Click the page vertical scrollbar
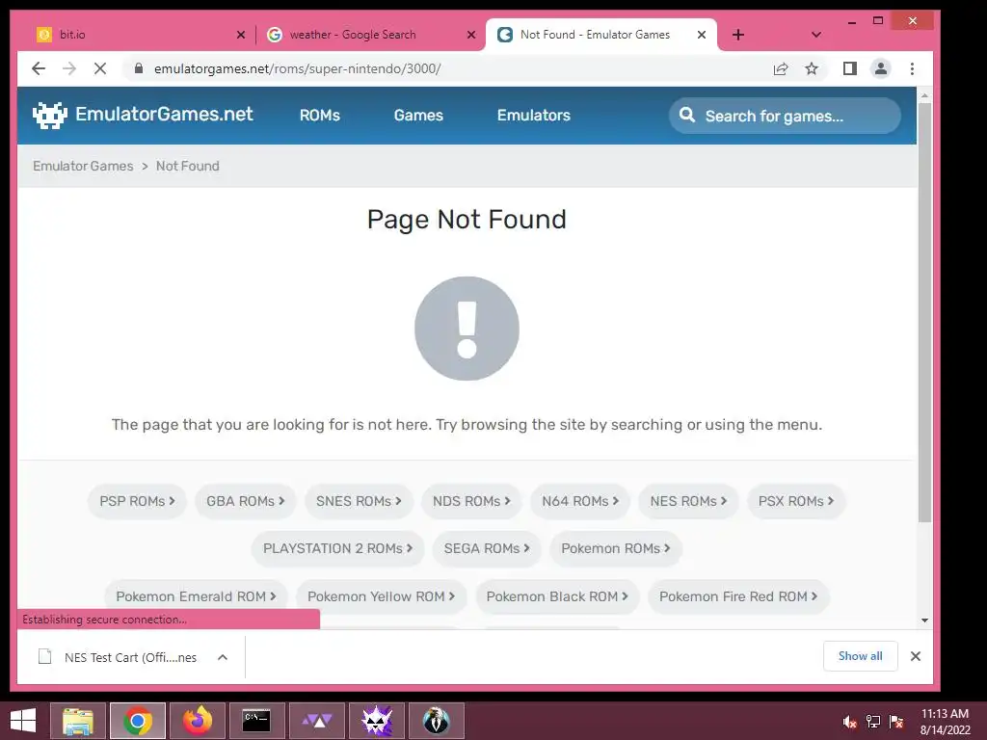Viewport: 987px width, 740px height. [x=924, y=311]
